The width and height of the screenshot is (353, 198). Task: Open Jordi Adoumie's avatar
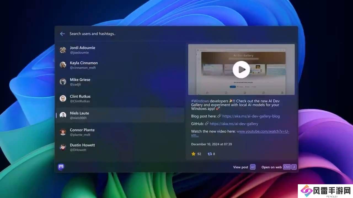63,50
